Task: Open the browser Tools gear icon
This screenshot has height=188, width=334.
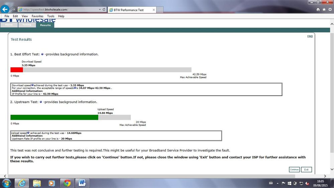Action: (x=330, y=9)
